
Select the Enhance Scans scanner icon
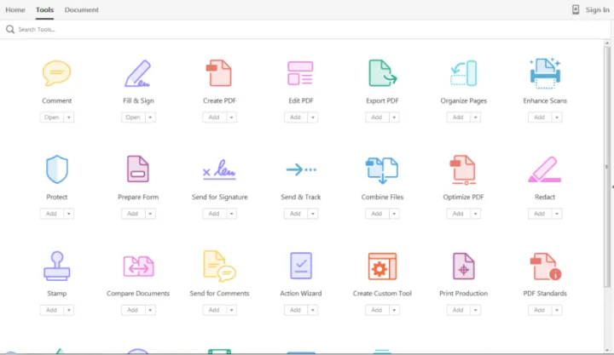(x=544, y=73)
